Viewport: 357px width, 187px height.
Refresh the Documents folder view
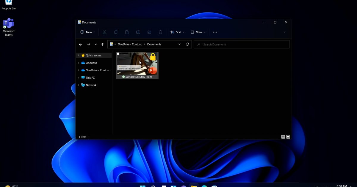click(187, 44)
